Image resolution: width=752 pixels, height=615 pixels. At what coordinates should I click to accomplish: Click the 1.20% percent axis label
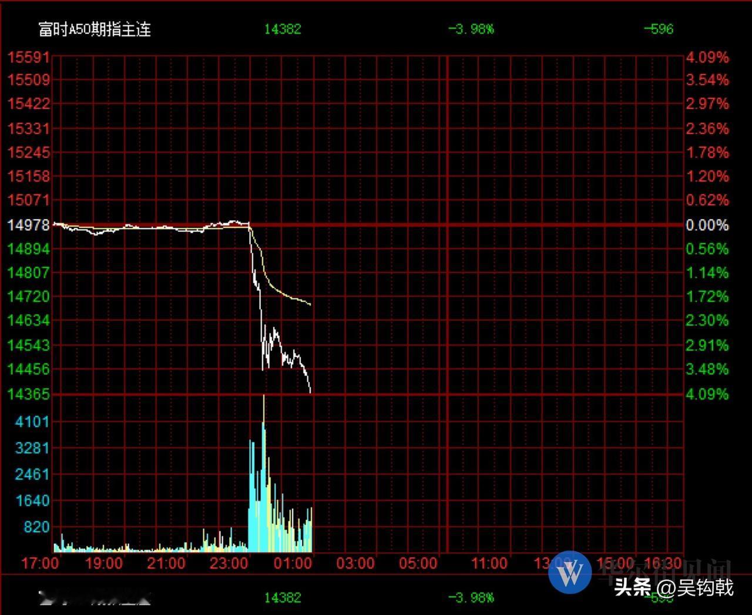(x=707, y=176)
